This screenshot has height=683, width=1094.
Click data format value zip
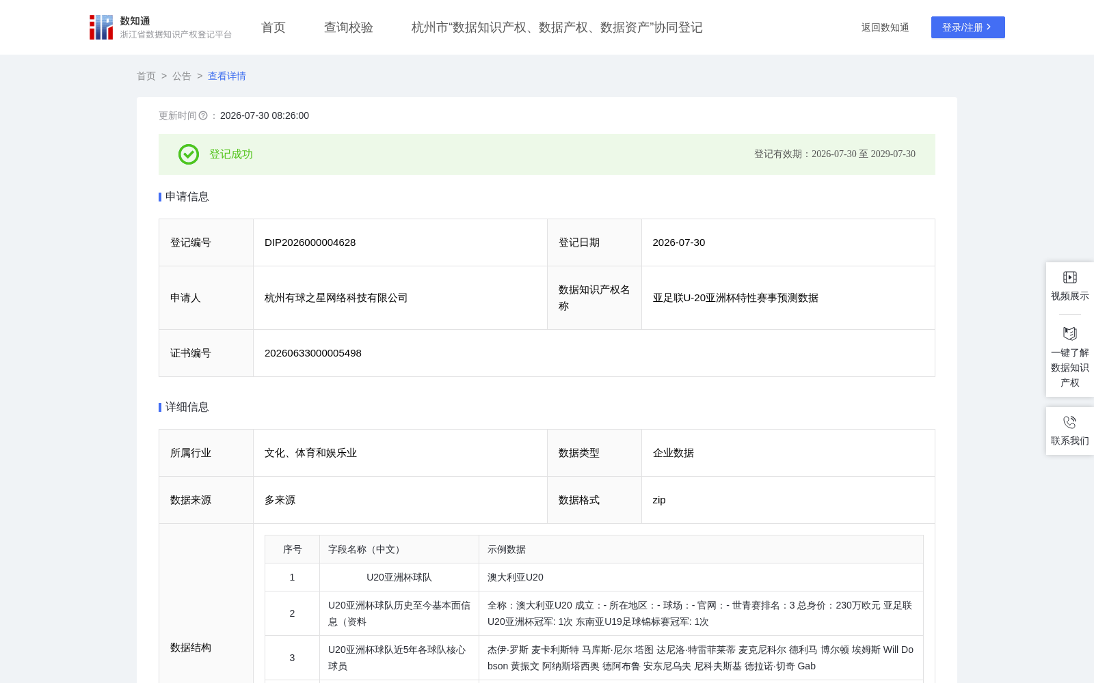[659, 500]
